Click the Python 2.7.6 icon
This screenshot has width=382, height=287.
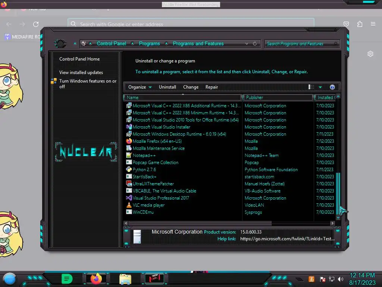[x=129, y=169]
